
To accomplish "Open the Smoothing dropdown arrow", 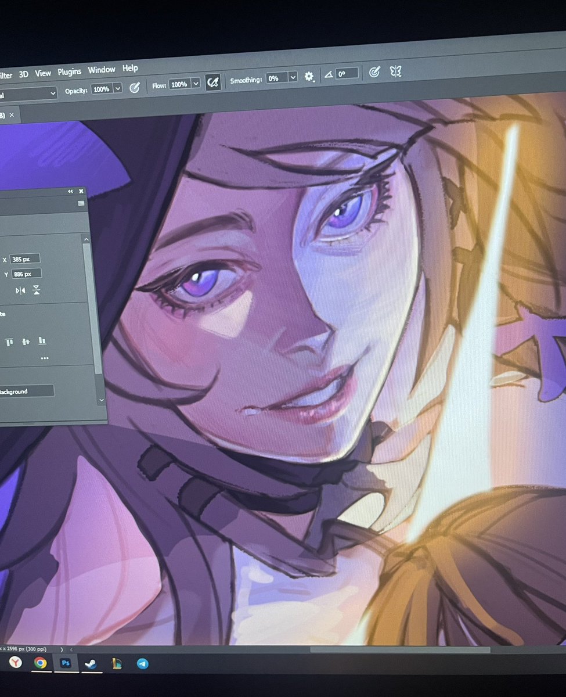I will tap(293, 77).
